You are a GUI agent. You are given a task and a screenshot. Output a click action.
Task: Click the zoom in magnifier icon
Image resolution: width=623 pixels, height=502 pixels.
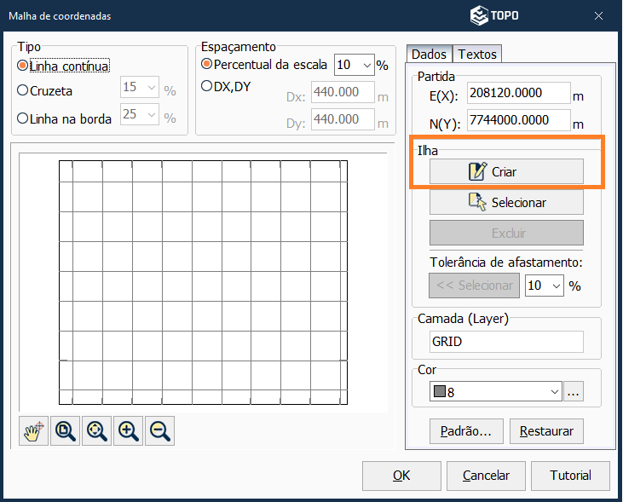(129, 431)
